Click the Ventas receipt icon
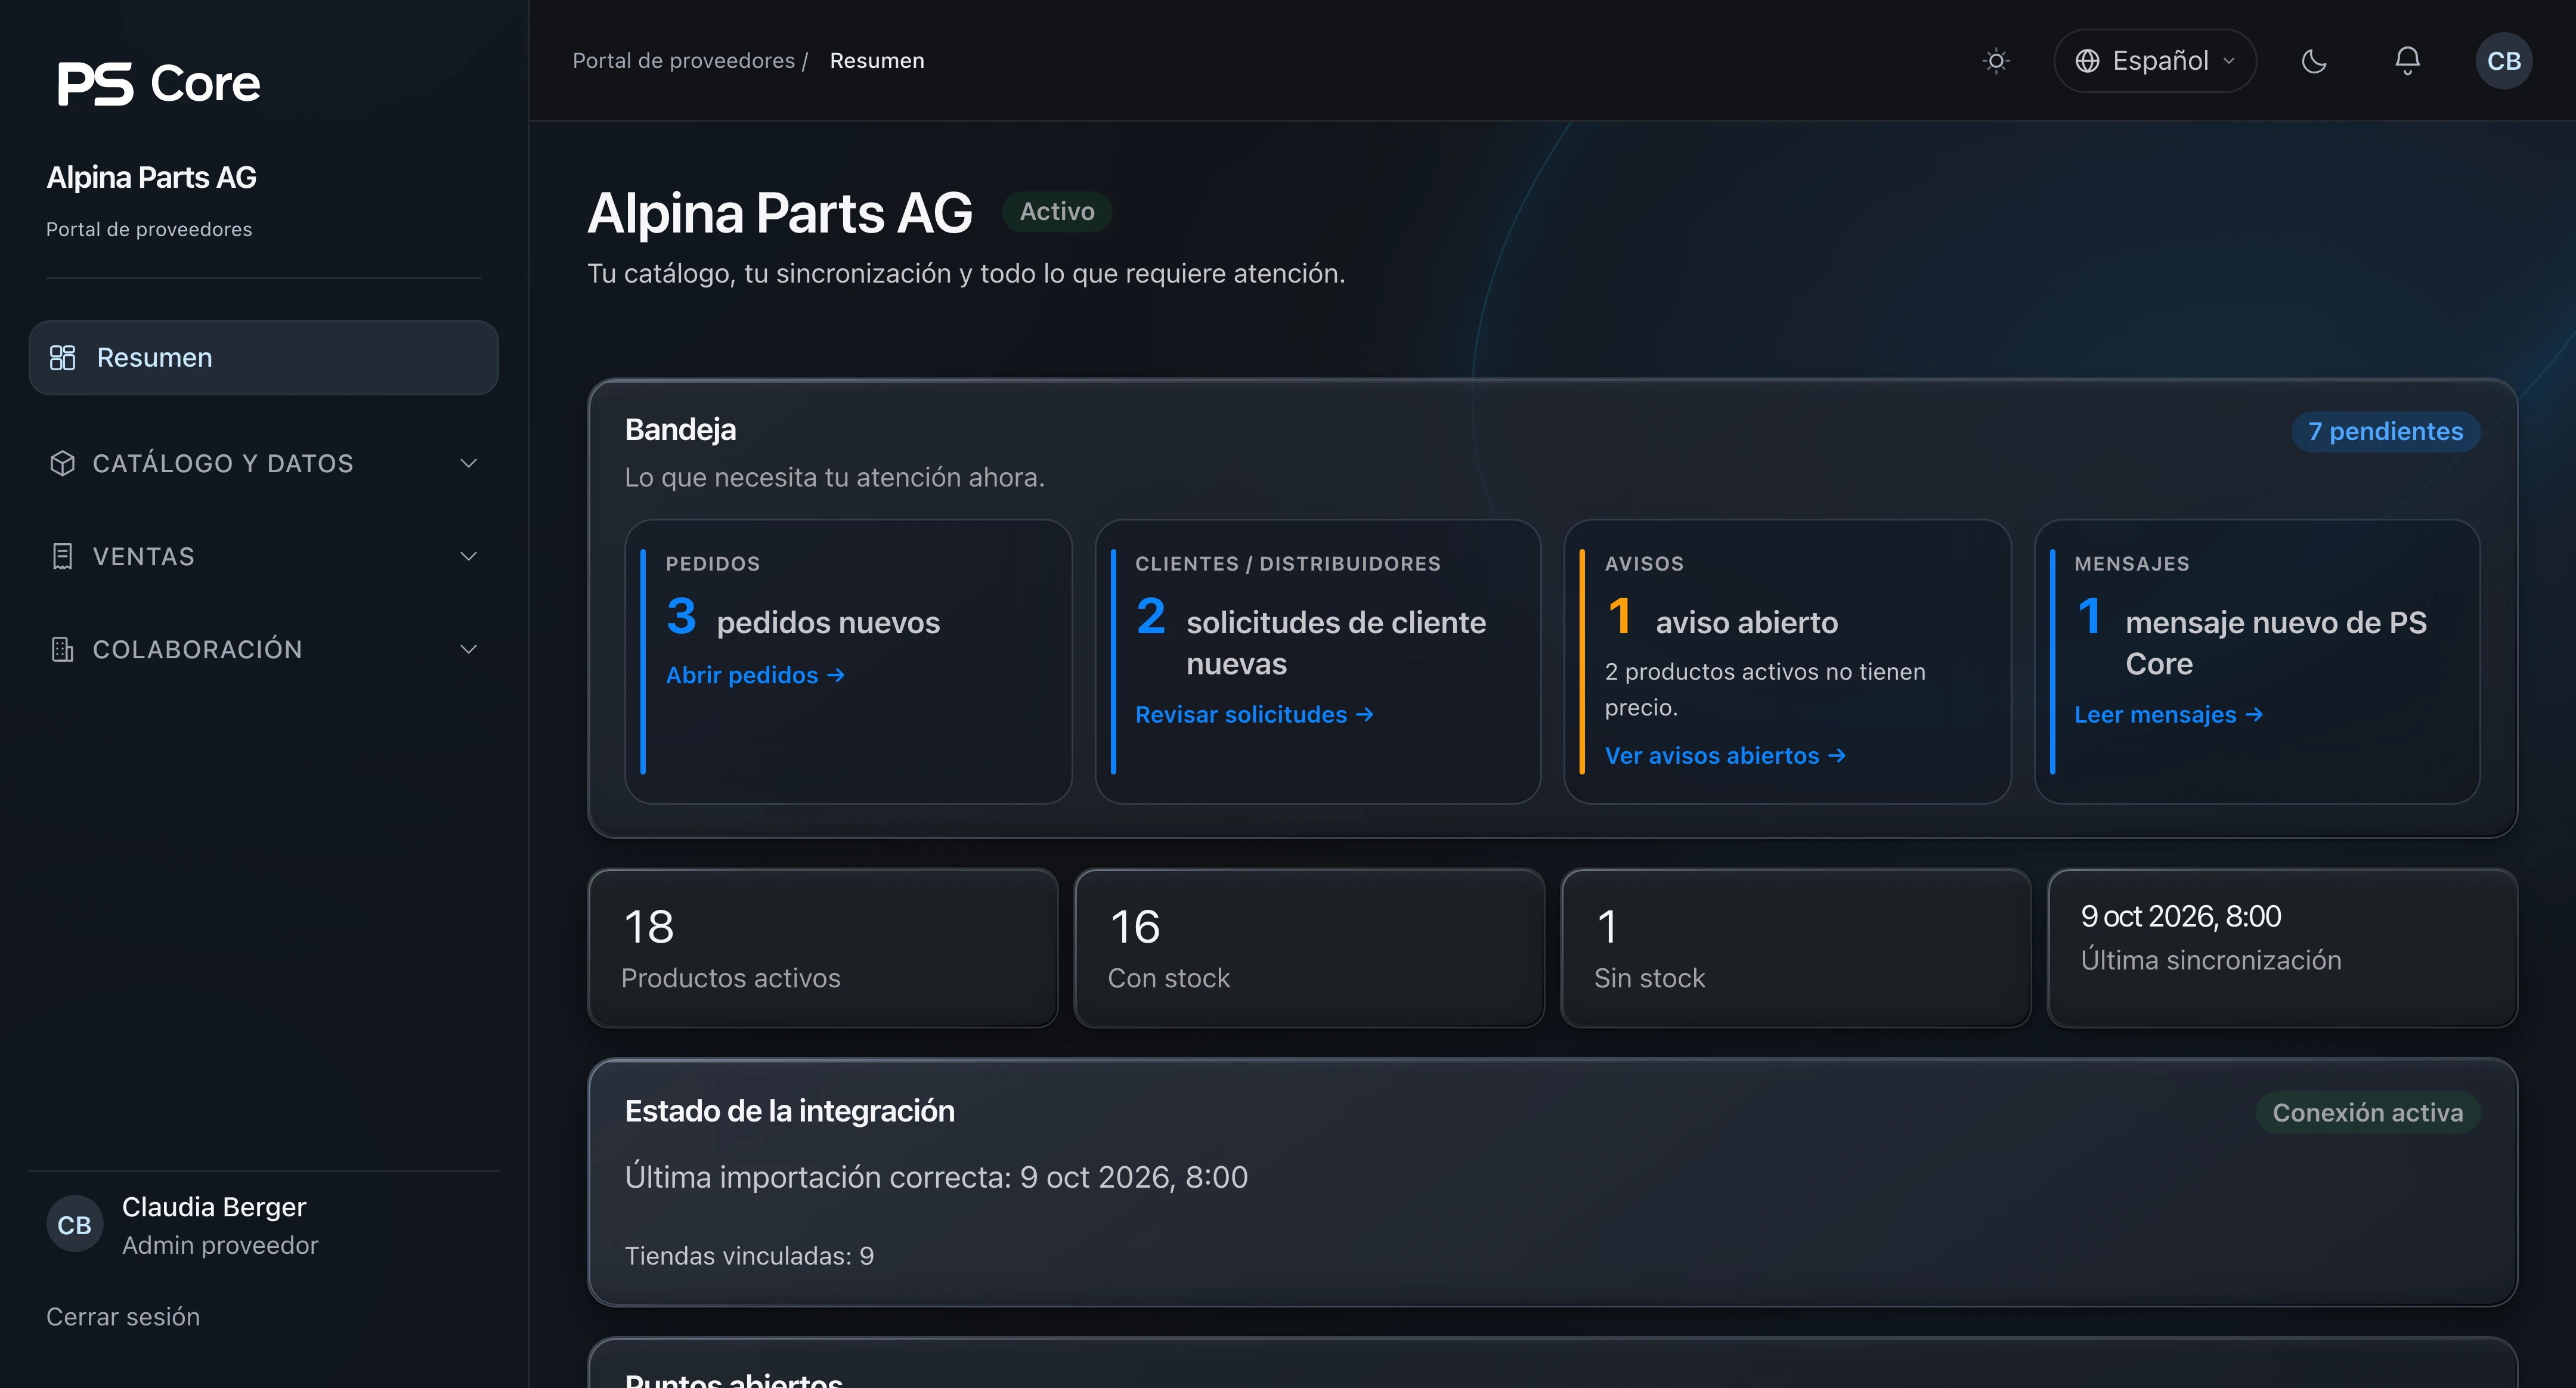The width and height of the screenshot is (2576, 1388). (x=62, y=556)
